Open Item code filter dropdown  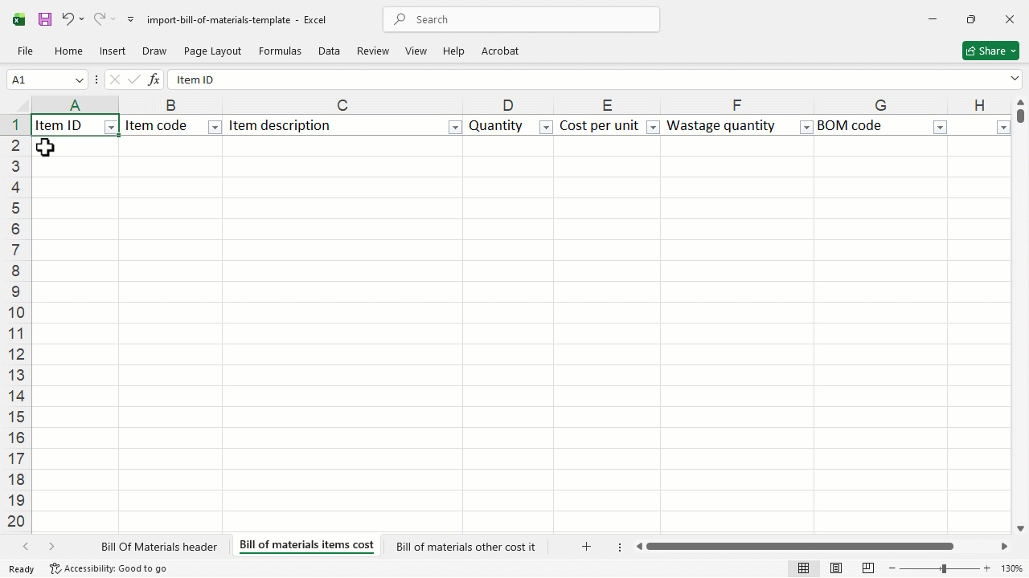pos(215,128)
